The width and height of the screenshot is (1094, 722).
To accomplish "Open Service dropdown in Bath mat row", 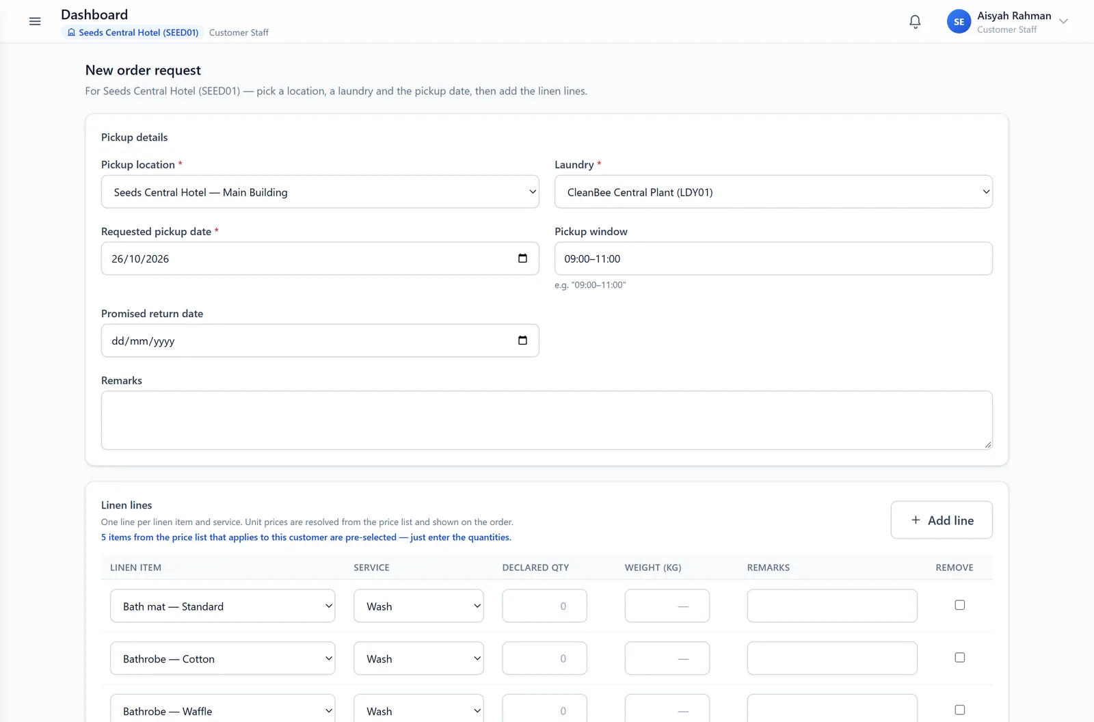I will tap(418, 606).
